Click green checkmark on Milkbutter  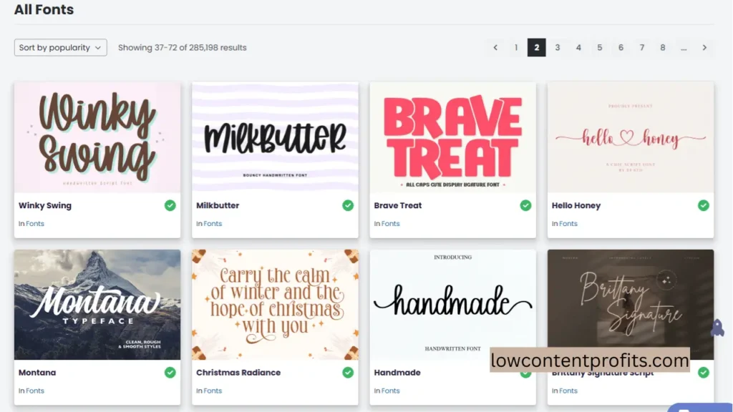pos(348,205)
